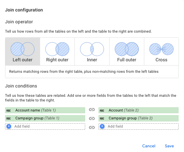Screen dimensions: 184x152
Task: Open the Campaign group (Table 2) field selector
Action: [x=139, y=118]
